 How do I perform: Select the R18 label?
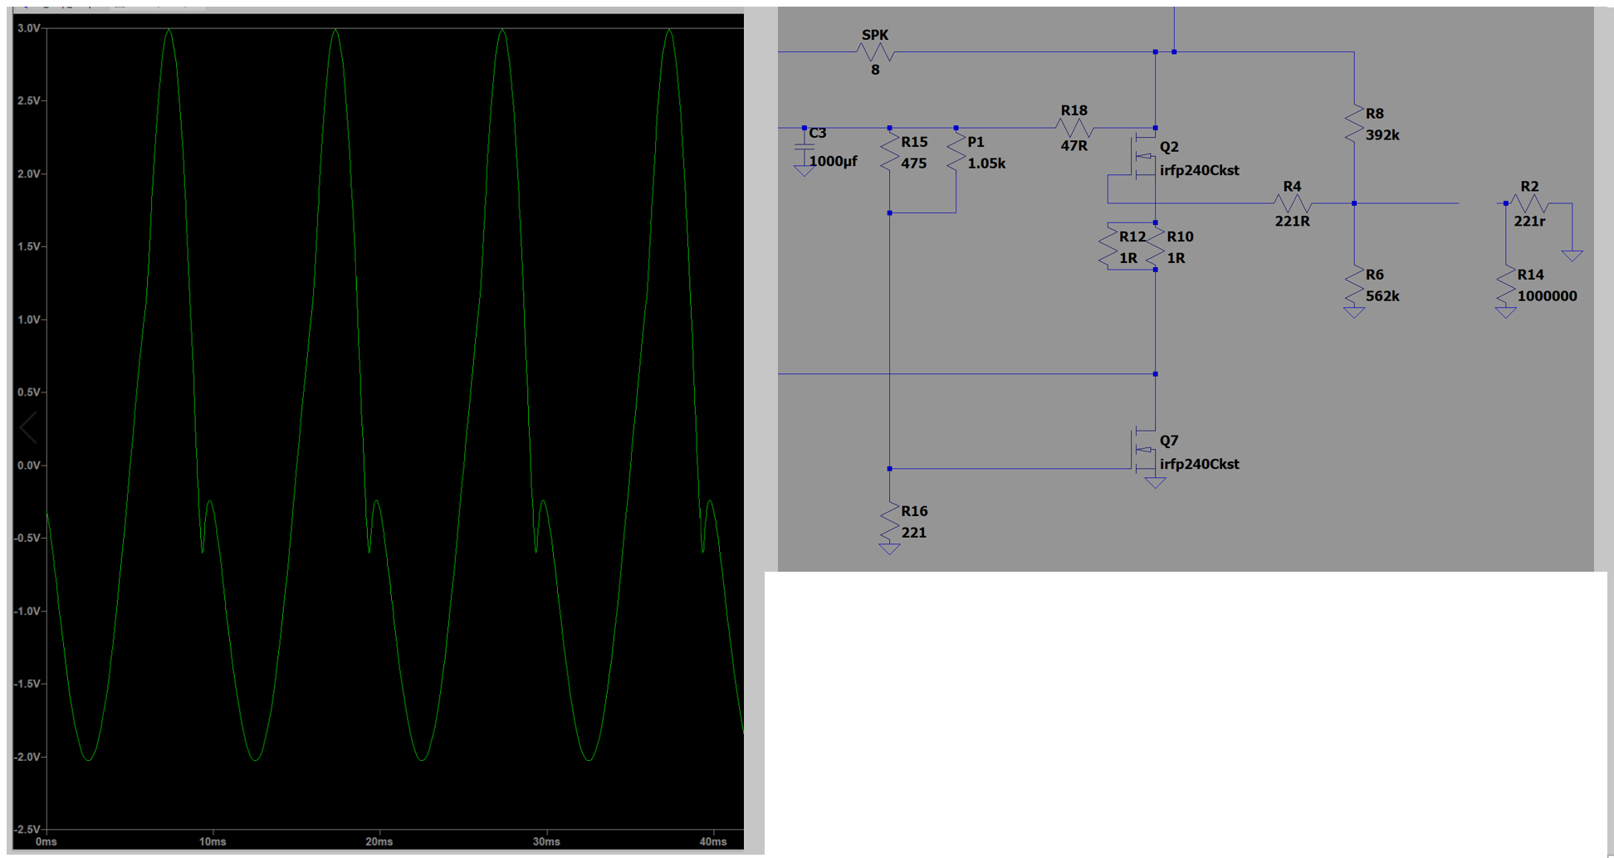pyautogui.click(x=1074, y=110)
